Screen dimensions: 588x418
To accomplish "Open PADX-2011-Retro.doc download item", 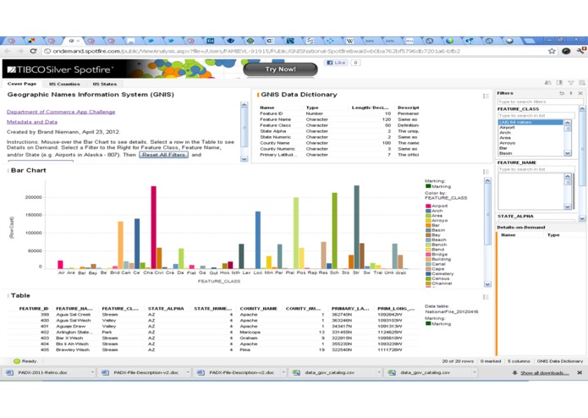I will coord(43,372).
